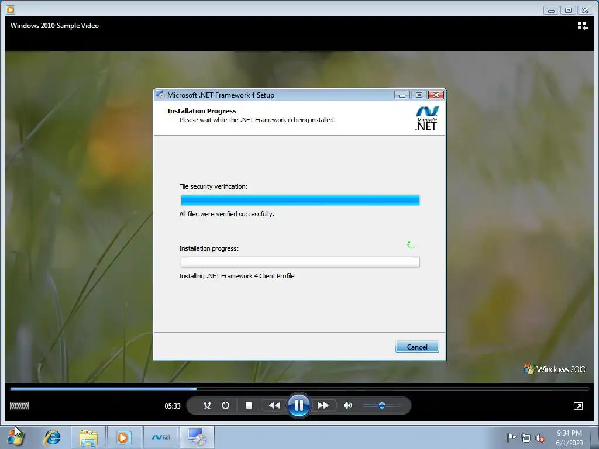The width and height of the screenshot is (599, 449).
Task: Click the file security verification progress bar
Action: pos(300,200)
